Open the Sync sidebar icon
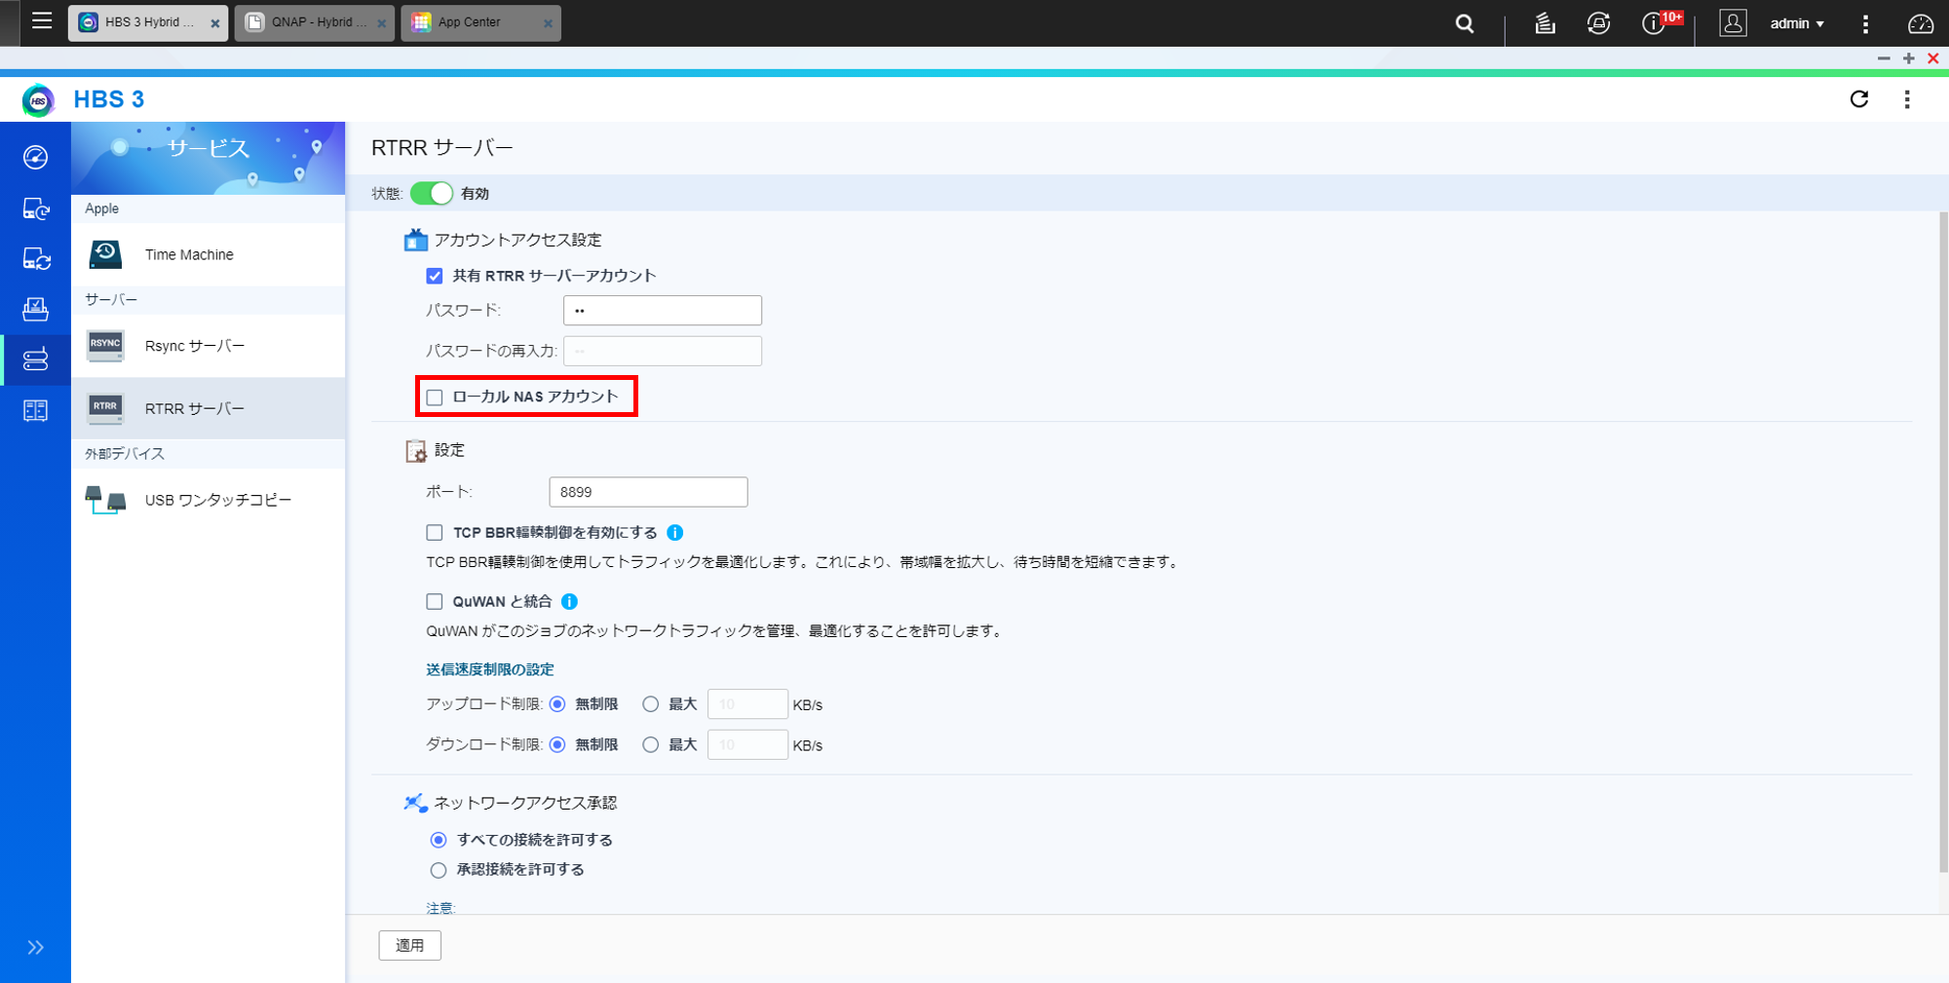 coord(35,258)
